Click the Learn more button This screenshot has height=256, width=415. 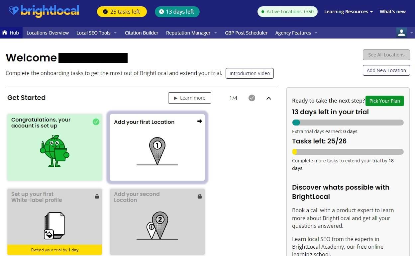(x=189, y=98)
